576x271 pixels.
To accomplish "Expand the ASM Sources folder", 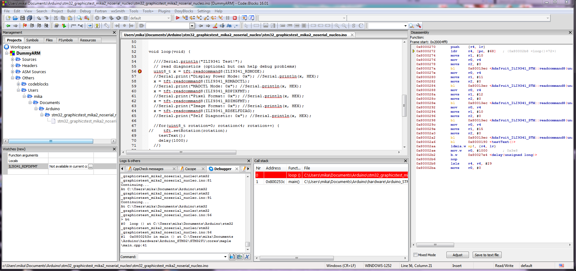I will click(13, 72).
